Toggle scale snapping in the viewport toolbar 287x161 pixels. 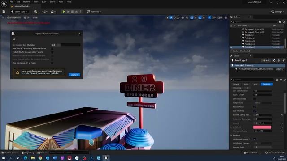pos(209,17)
